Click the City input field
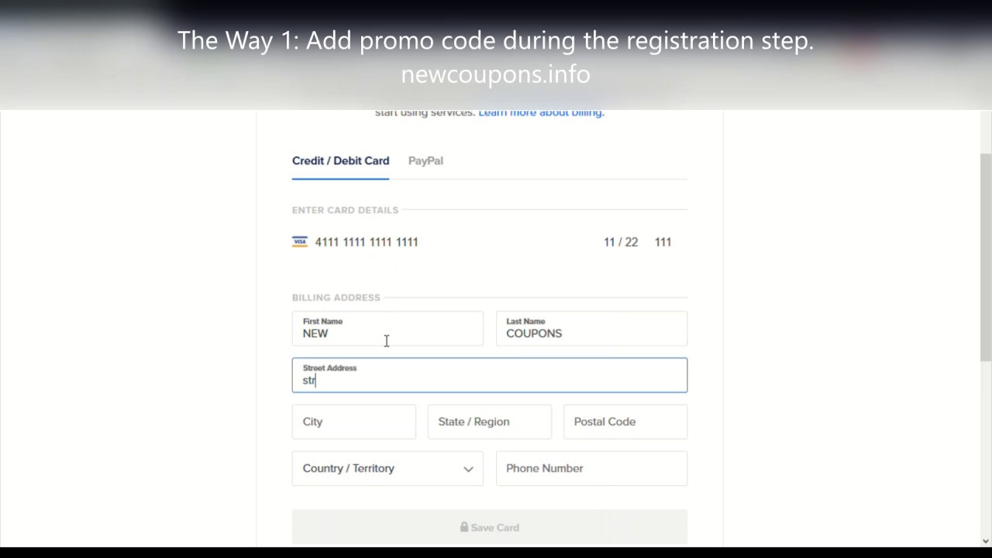Viewport: 992px width, 558px height. (353, 422)
